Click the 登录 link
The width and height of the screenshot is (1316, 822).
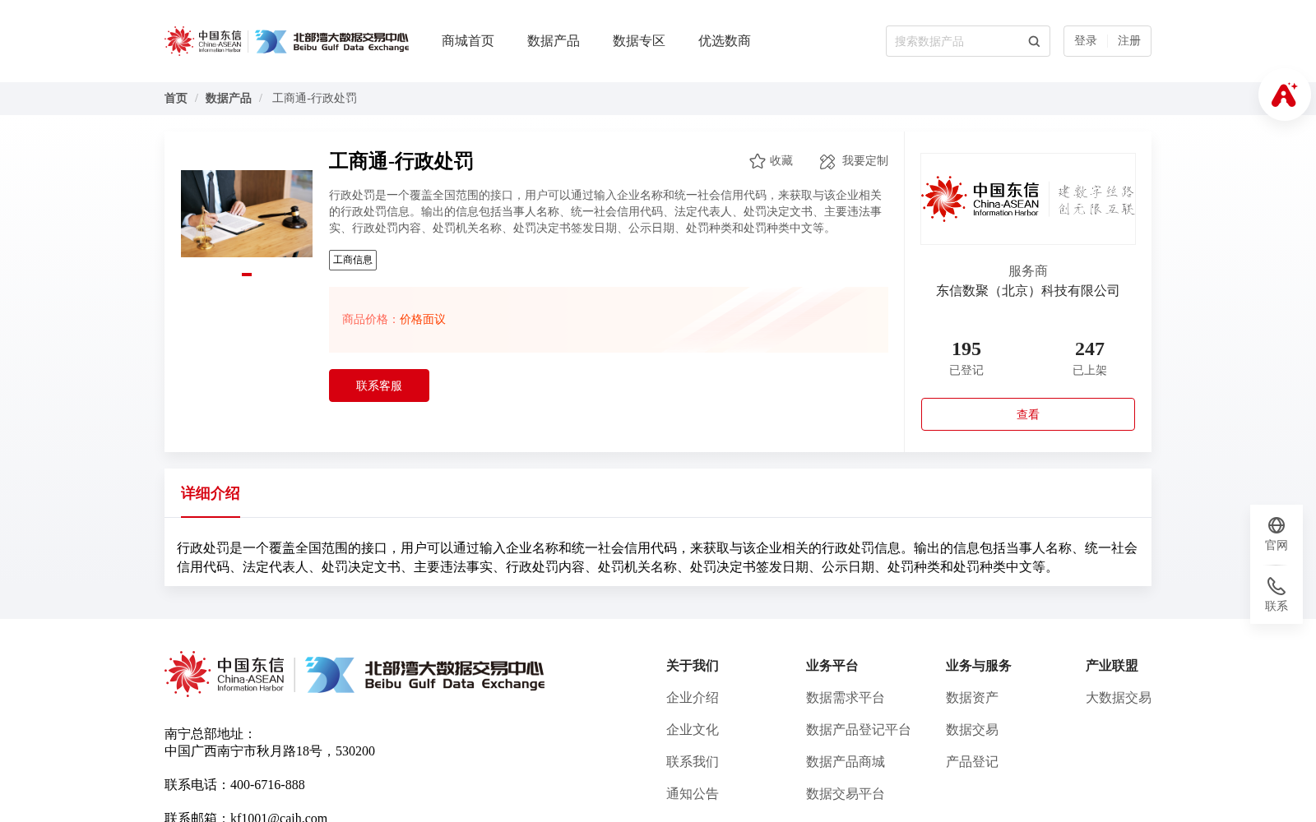(x=1086, y=41)
